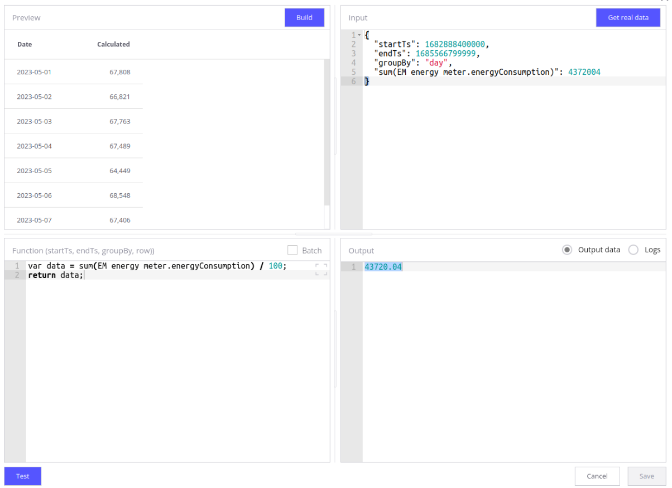Click the 43720.04 output value
Screen dimensions: 672x488
pyautogui.click(x=383, y=267)
